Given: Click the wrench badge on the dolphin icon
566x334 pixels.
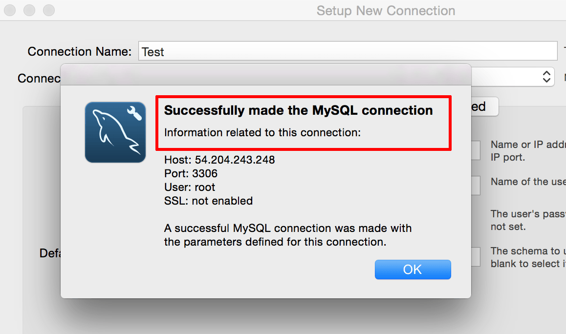Looking at the screenshot, I should coord(134,113).
